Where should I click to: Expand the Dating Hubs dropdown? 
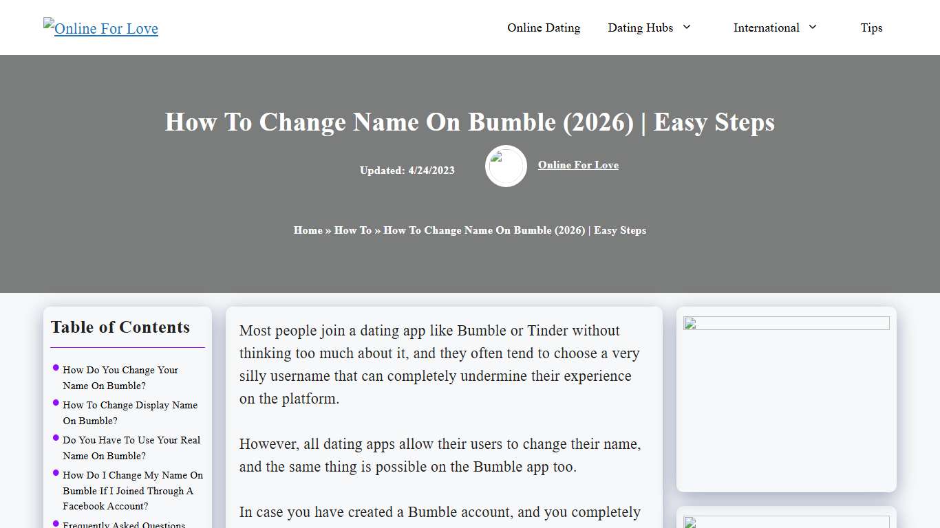pyautogui.click(x=640, y=27)
